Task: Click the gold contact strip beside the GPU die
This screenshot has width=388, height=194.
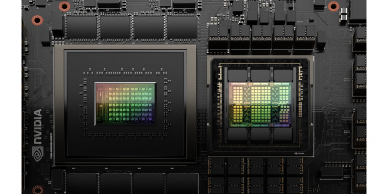Action: pos(220,104)
